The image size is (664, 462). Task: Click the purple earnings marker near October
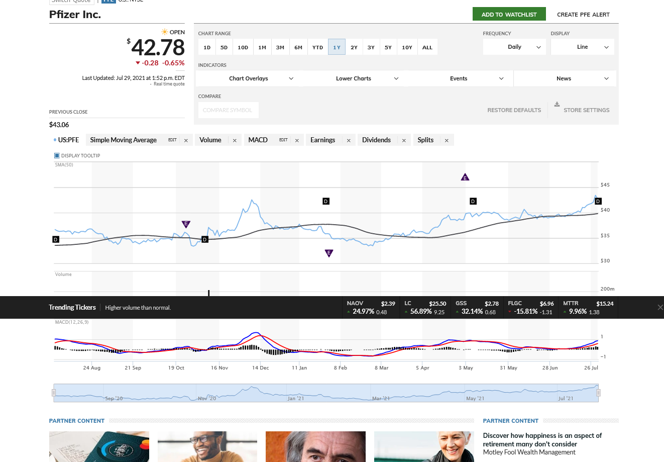click(x=186, y=224)
